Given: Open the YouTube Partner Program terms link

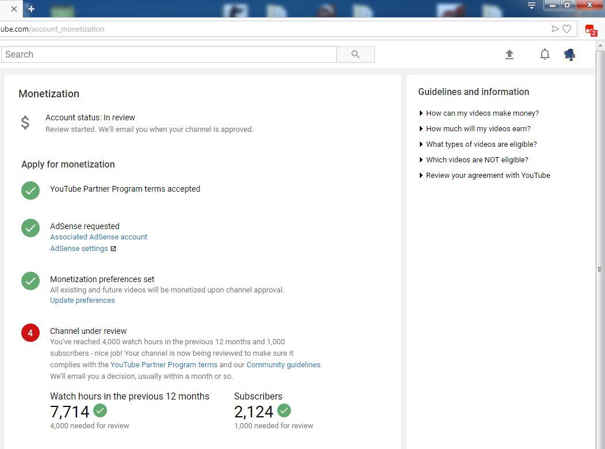Looking at the screenshot, I should coord(164,365).
